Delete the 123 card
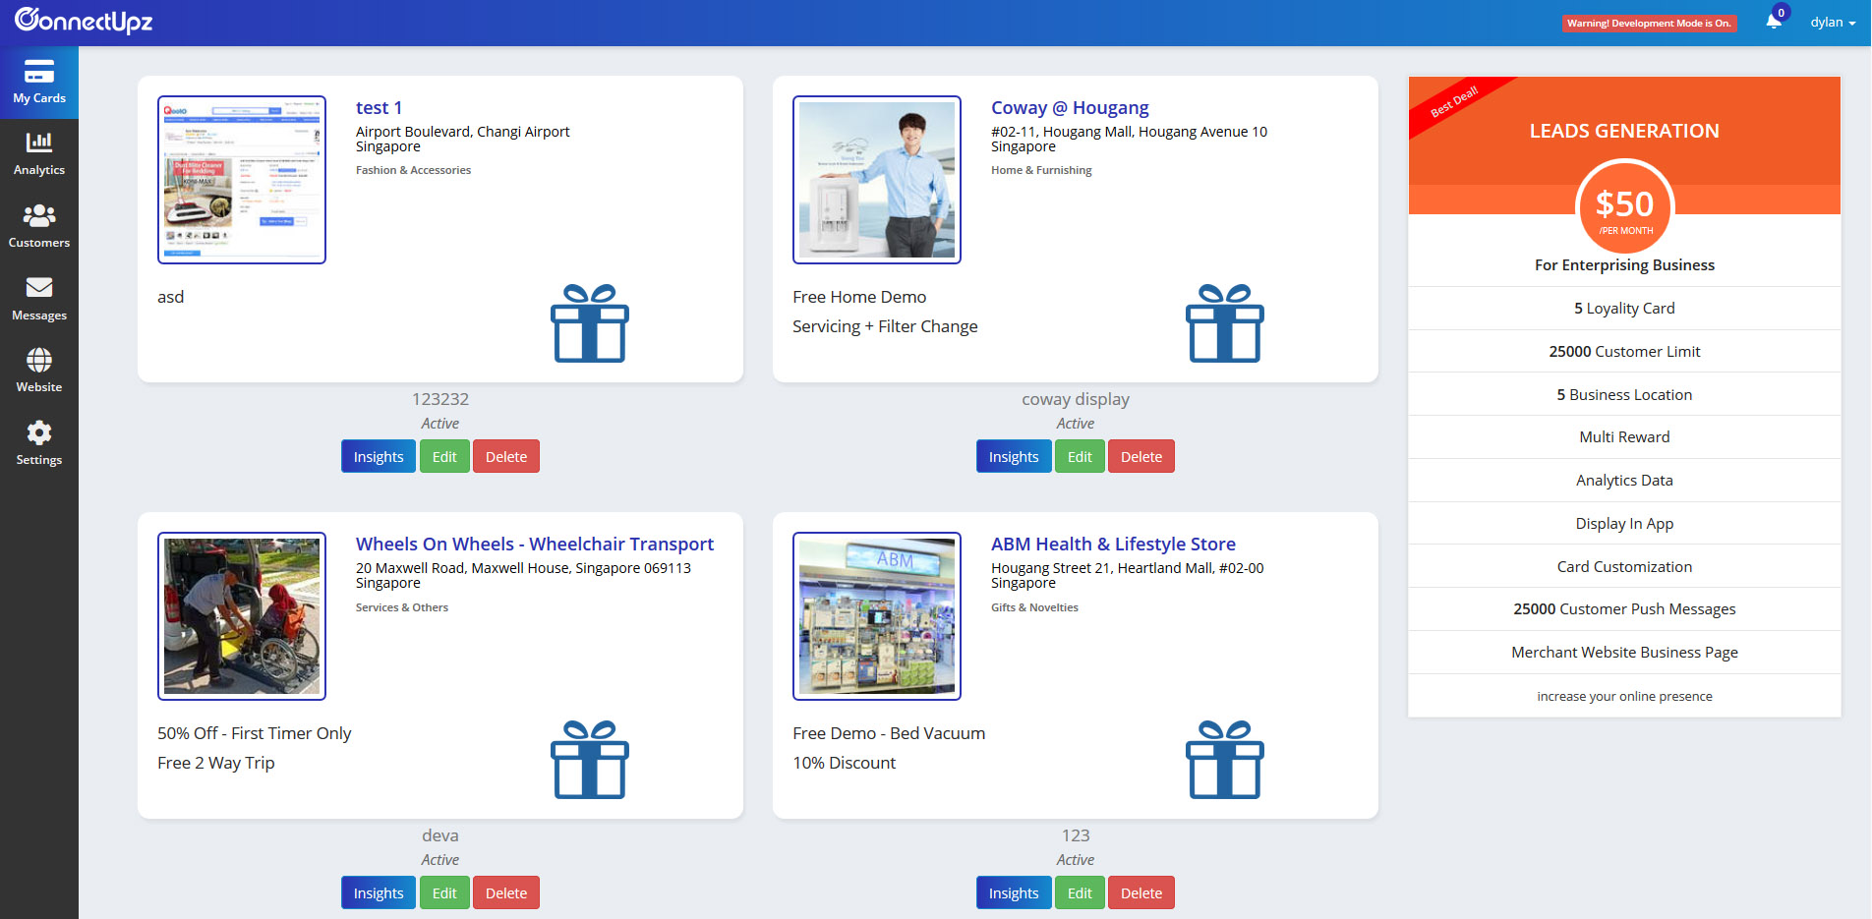 click(x=1141, y=892)
